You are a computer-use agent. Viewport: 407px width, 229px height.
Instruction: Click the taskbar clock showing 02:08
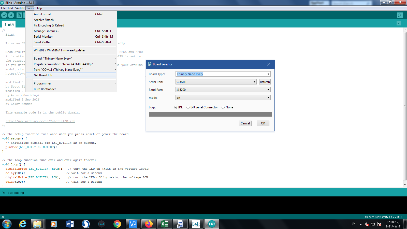[393, 224]
